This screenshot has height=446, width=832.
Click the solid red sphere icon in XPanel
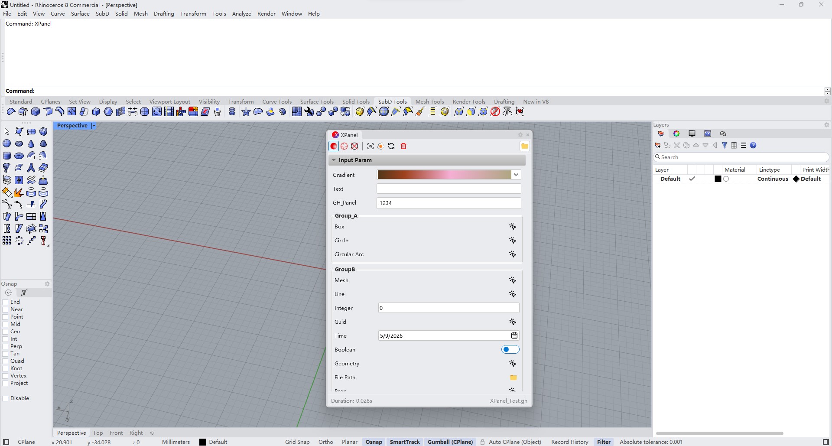[334, 146]
